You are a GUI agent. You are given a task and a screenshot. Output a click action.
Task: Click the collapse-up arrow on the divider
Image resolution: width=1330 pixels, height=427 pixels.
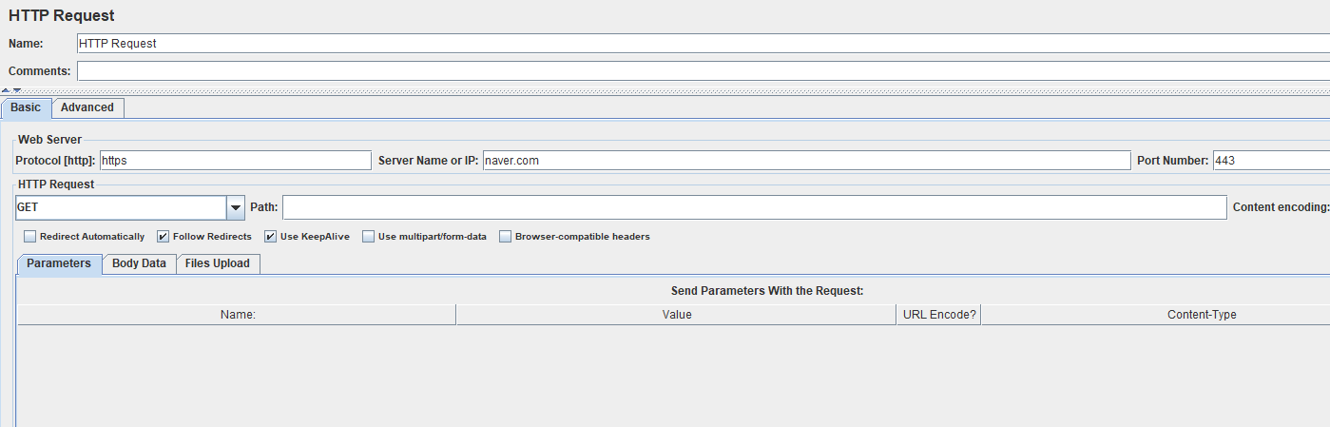click(6, 90)
